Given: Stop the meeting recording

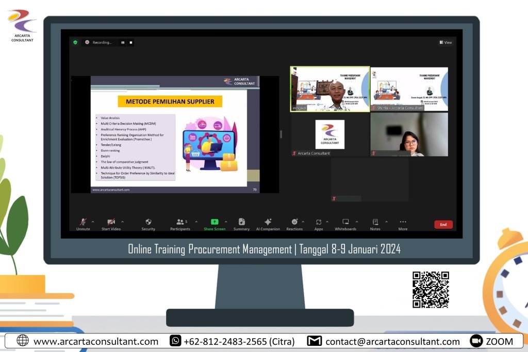Looking at the screenshot, I should [131, 42].
